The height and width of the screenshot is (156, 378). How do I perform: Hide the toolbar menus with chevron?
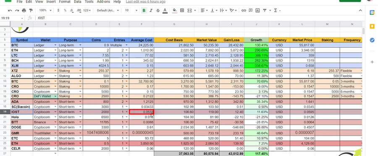[x=360, y=10]
